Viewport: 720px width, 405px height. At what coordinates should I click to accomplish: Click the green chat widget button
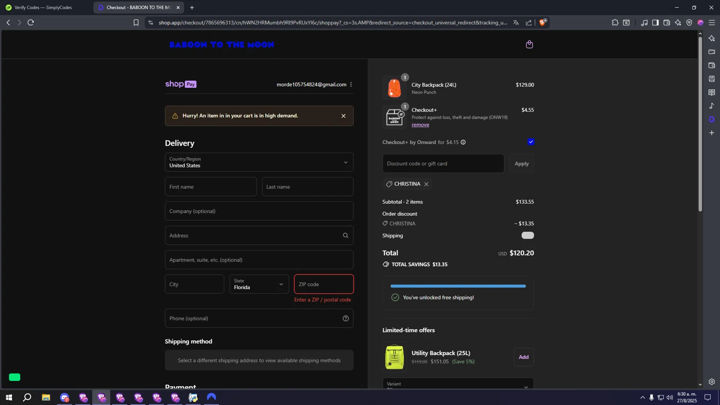pos(14,377)
